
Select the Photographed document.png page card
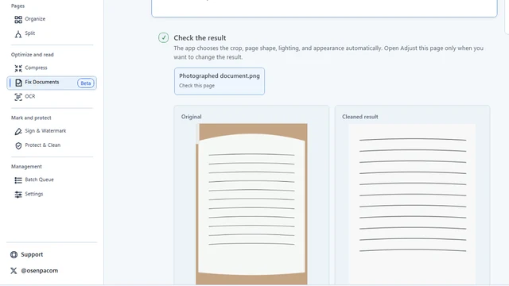[x=220, y=81]
